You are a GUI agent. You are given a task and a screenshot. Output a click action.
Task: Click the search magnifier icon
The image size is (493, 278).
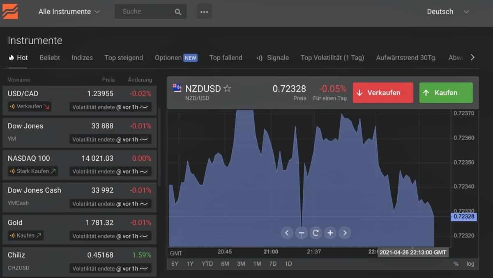point(178,12)
